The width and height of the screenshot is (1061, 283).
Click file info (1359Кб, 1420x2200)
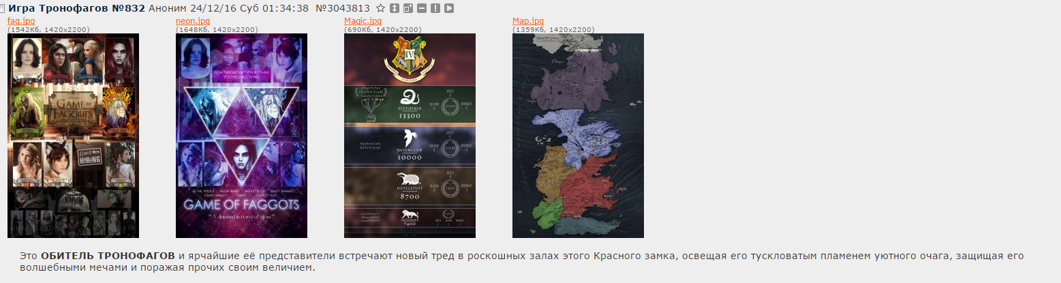coord(553,29)
